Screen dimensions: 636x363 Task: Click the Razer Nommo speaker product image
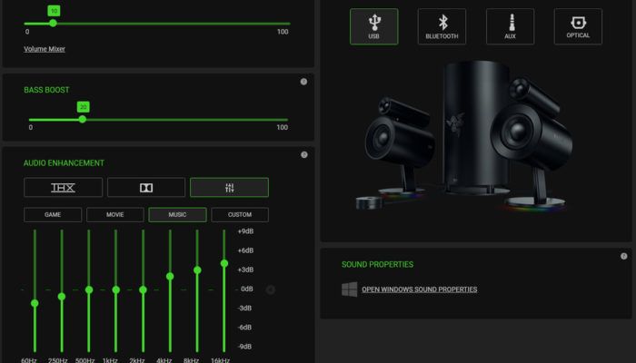[465, 136]
